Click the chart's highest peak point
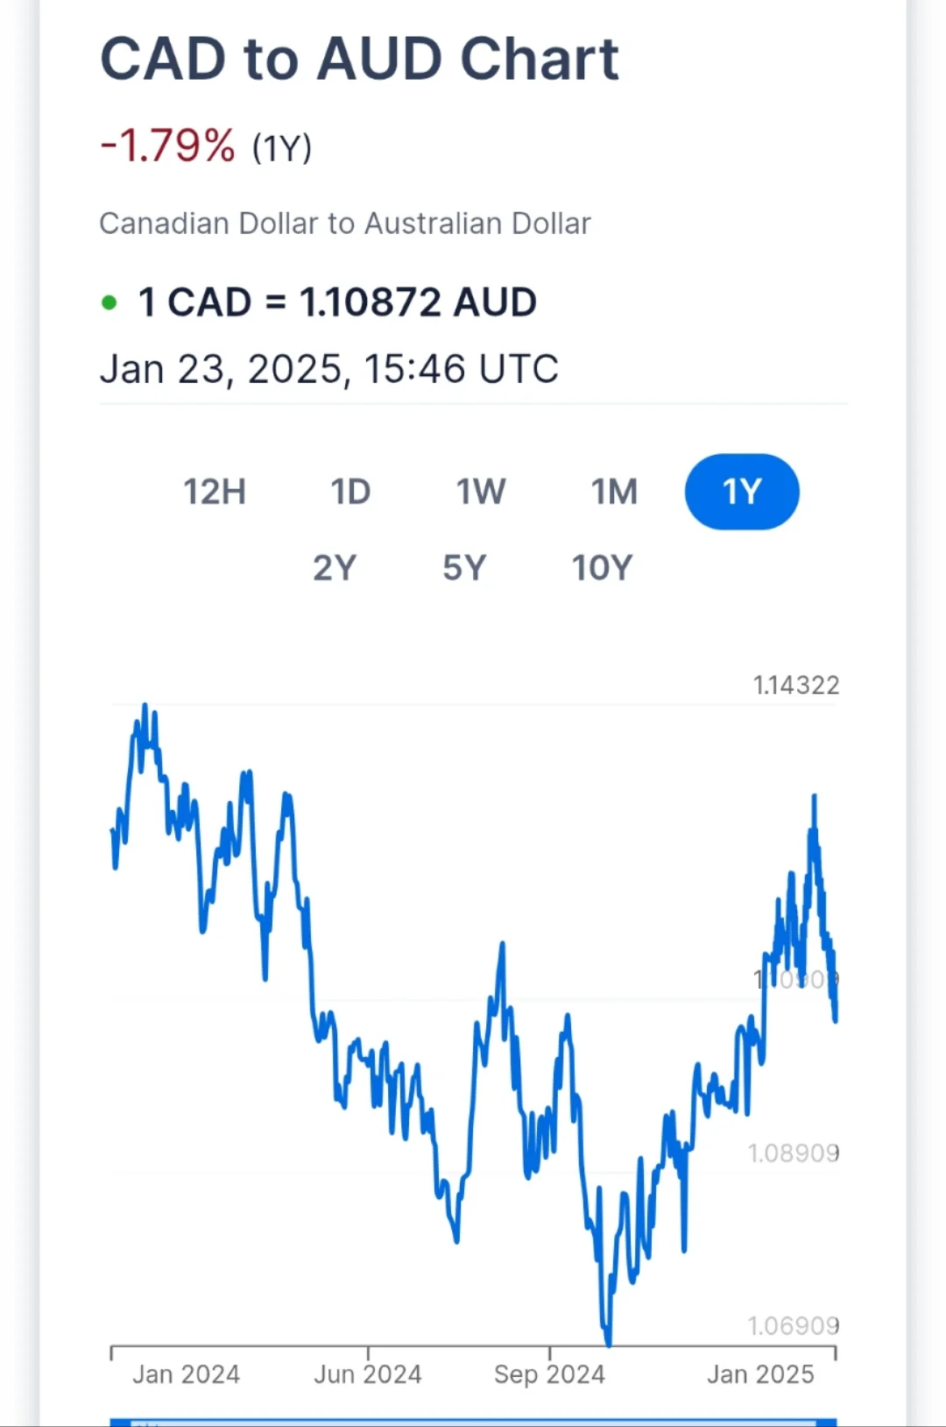 tap(145, 706)
